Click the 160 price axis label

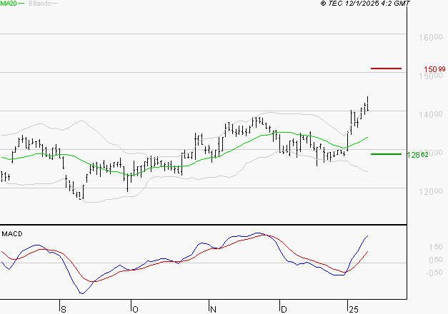click(431, 37)
